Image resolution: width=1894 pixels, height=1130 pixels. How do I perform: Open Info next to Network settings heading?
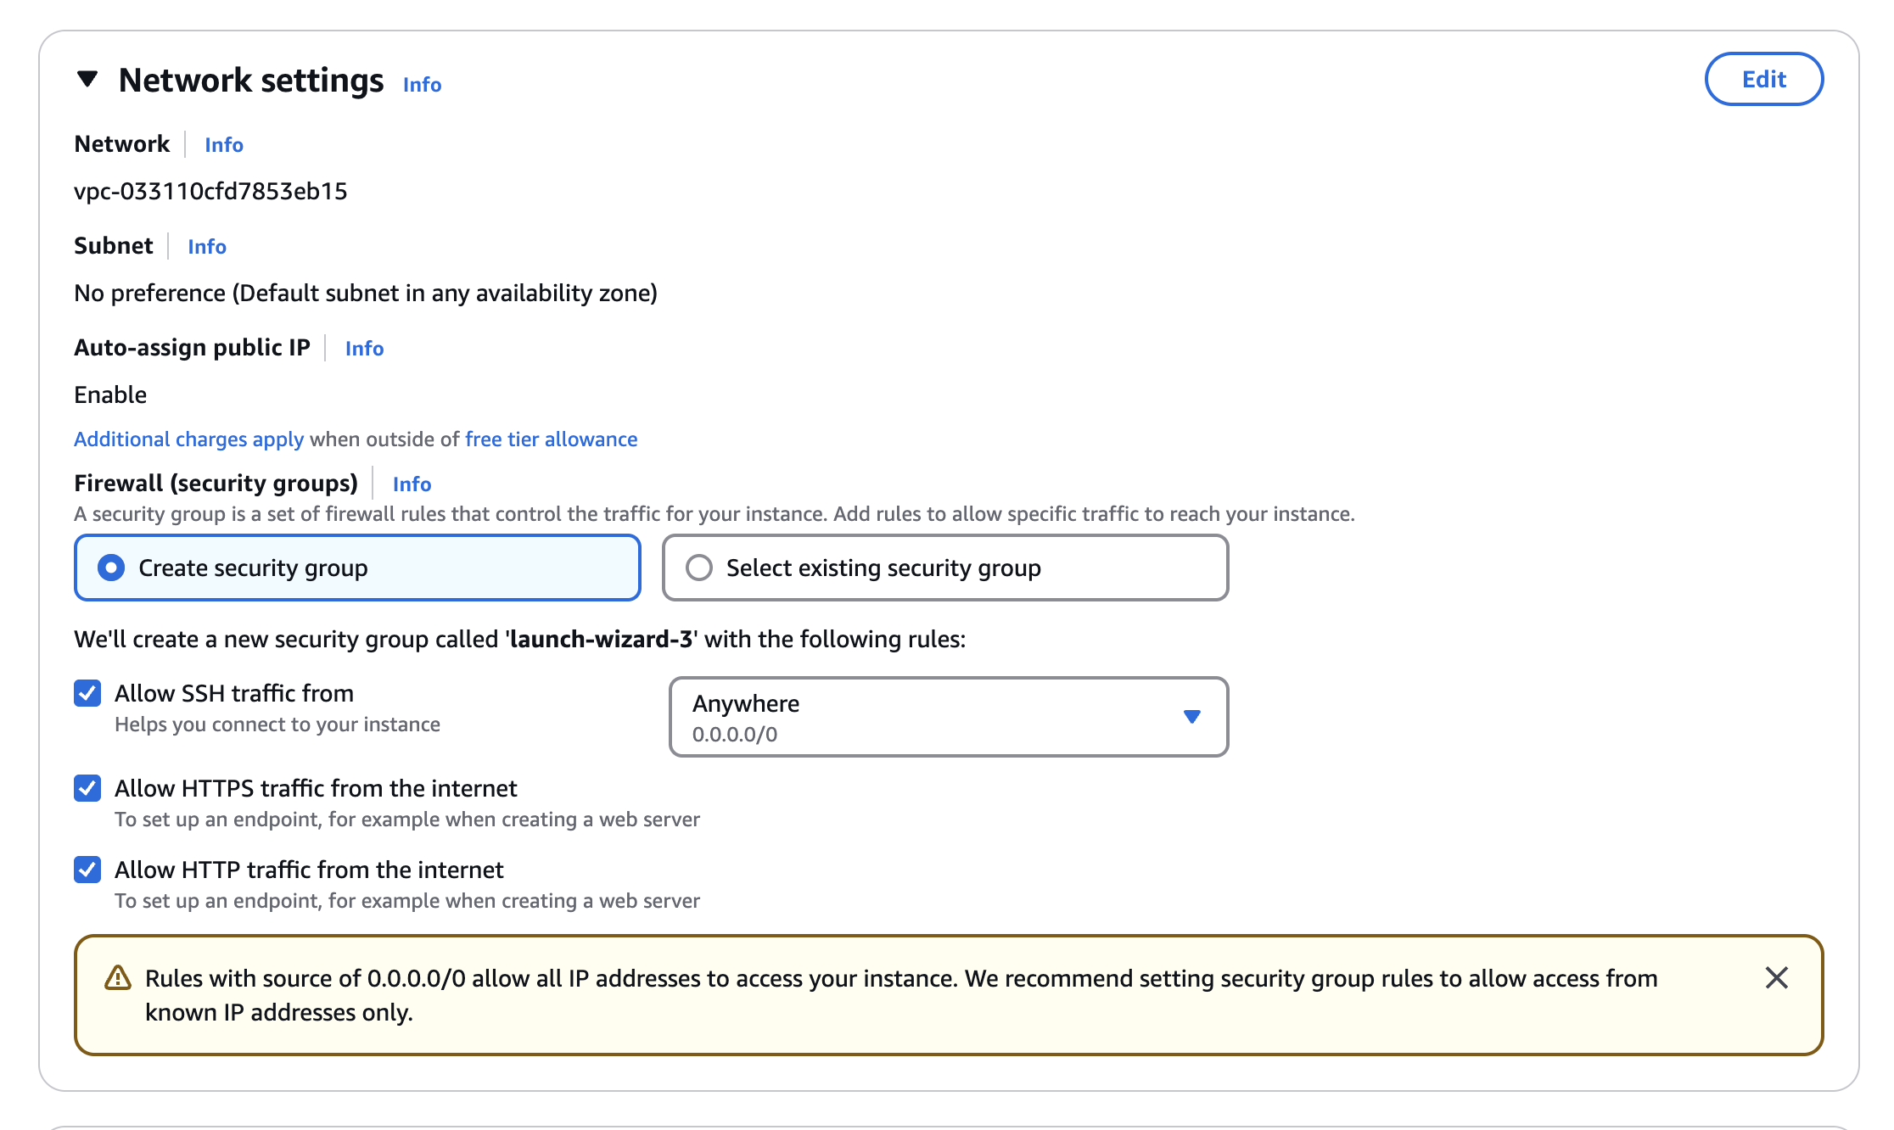coord(422,84)
